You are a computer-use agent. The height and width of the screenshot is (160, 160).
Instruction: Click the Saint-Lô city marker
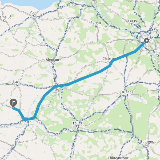click(4, 20)
